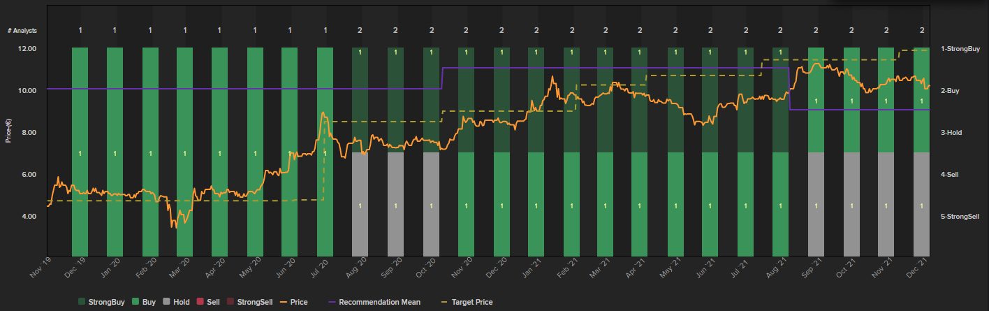Click the analyst count above the Aug '20 bar

[x=360, y=31]
